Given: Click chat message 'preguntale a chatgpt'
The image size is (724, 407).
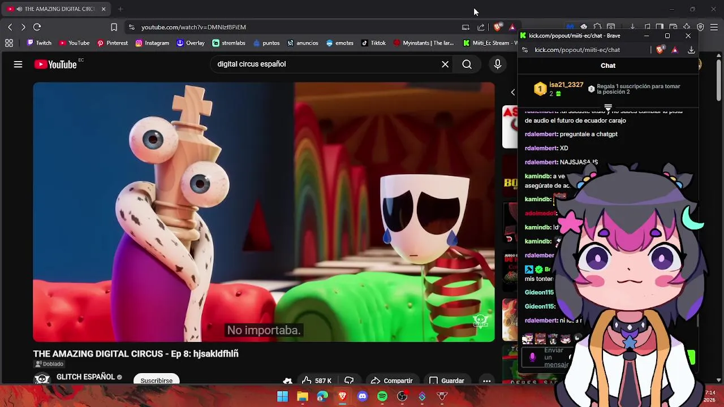Looking at the screenshot, I should click(x=588, y=134).
